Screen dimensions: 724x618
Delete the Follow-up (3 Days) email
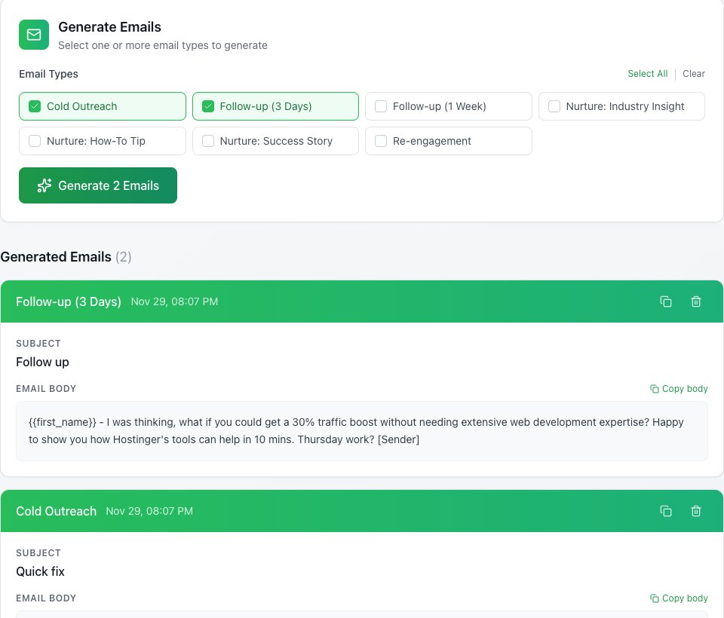pyautogui.click(x=696, y=301)
